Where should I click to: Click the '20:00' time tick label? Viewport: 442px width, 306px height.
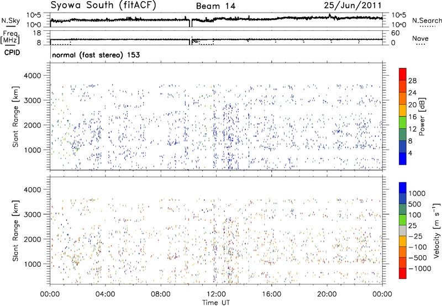click(x=327, y=294)
